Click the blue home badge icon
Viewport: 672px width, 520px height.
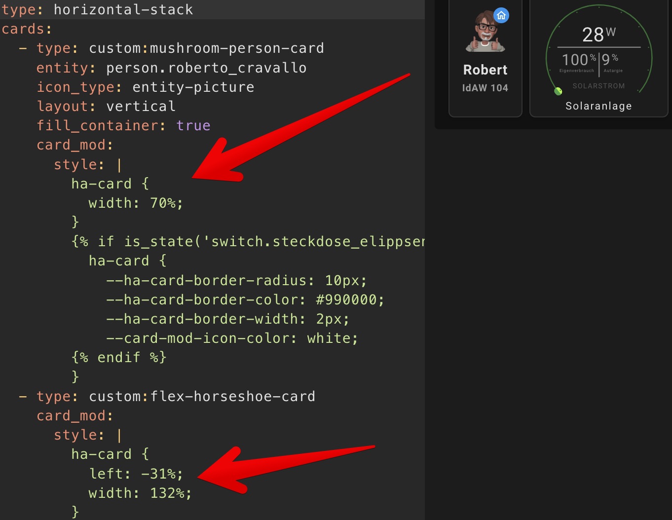point(501,16)
